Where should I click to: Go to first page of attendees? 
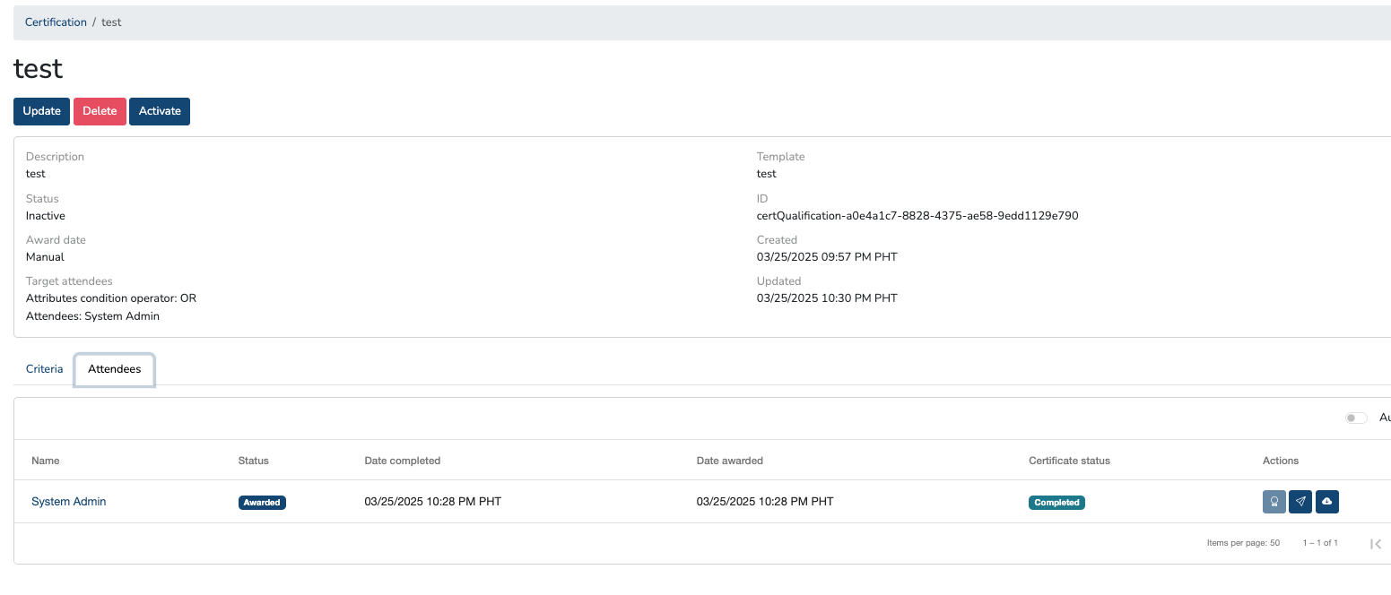click(1376, 544)
